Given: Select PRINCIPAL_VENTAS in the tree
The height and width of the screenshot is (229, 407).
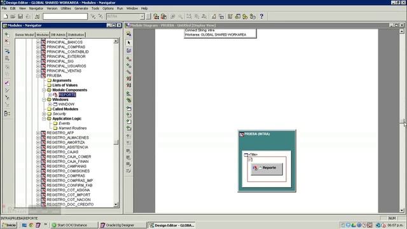Looking at the screenshot, I should click(64, 71).
